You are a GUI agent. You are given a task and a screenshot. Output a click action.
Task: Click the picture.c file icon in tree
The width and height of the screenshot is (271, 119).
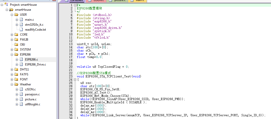21,99
